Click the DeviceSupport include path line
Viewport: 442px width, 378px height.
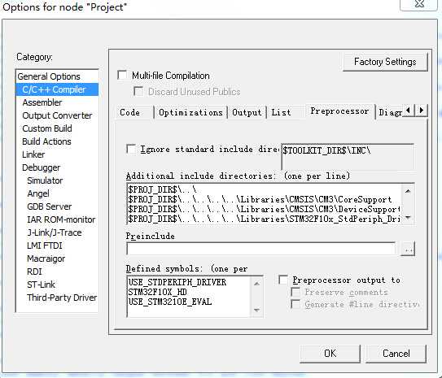coord(264,209)
